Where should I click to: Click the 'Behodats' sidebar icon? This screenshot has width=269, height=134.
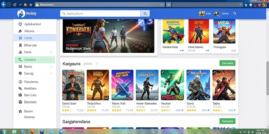[x=20, y=102]
